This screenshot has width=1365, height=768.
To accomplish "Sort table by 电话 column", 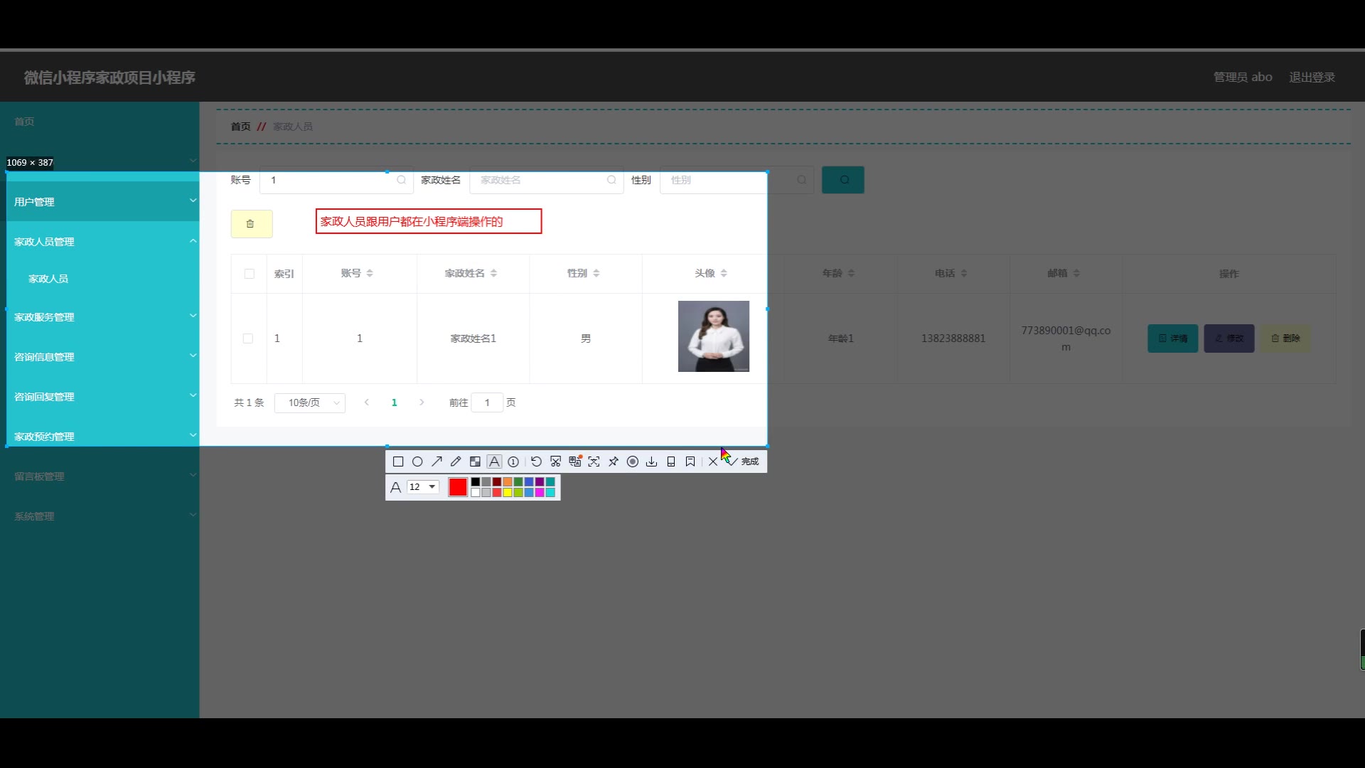I will pyautogui.click(x=964, y=273).
